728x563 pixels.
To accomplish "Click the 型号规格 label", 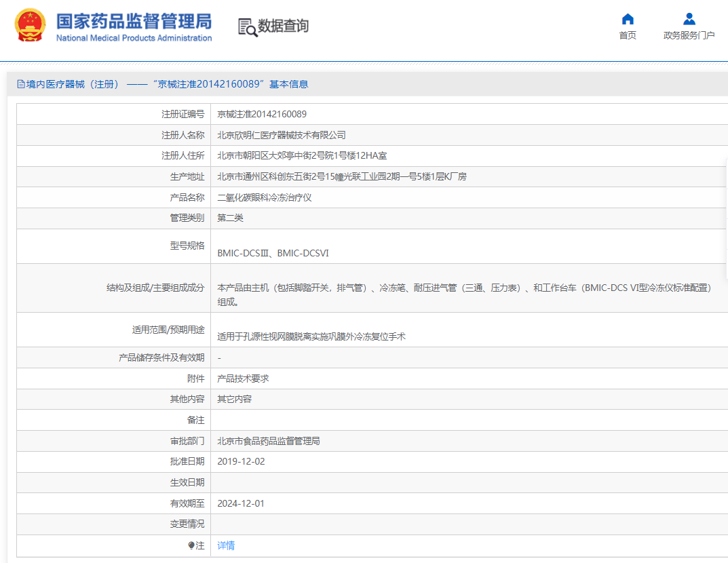I will tap(187, 246).
